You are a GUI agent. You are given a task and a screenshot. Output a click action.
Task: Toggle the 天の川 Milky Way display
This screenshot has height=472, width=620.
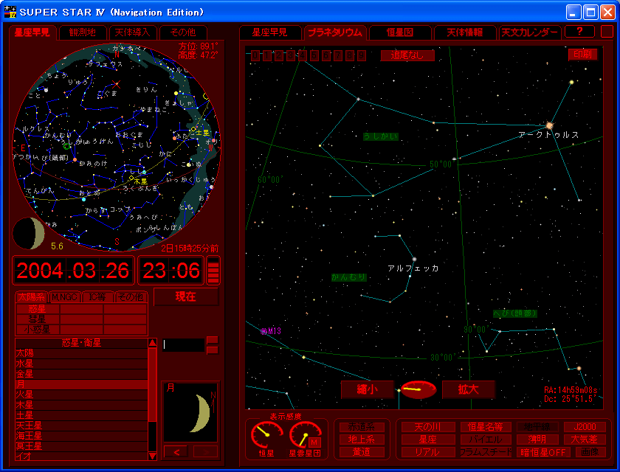(x=427, y=426)
